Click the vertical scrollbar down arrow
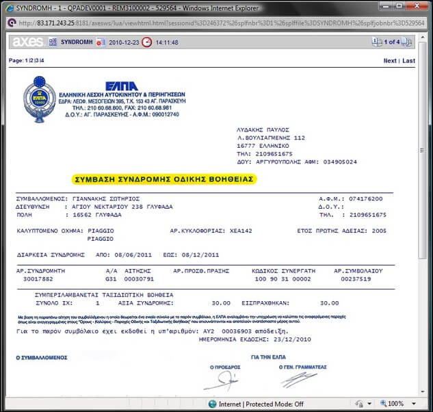This screenshot has height=412, width=433. (423, 391)
